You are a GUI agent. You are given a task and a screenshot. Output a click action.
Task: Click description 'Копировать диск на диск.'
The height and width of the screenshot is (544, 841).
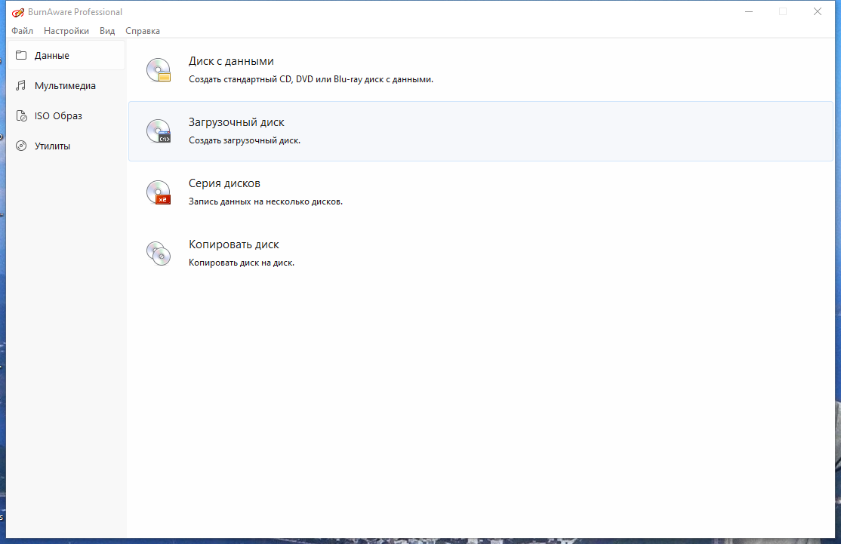[242, 263]
